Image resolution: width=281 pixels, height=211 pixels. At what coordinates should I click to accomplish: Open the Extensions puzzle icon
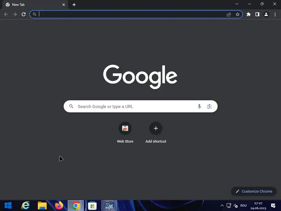pyautogui.click(x=249, y=14)
